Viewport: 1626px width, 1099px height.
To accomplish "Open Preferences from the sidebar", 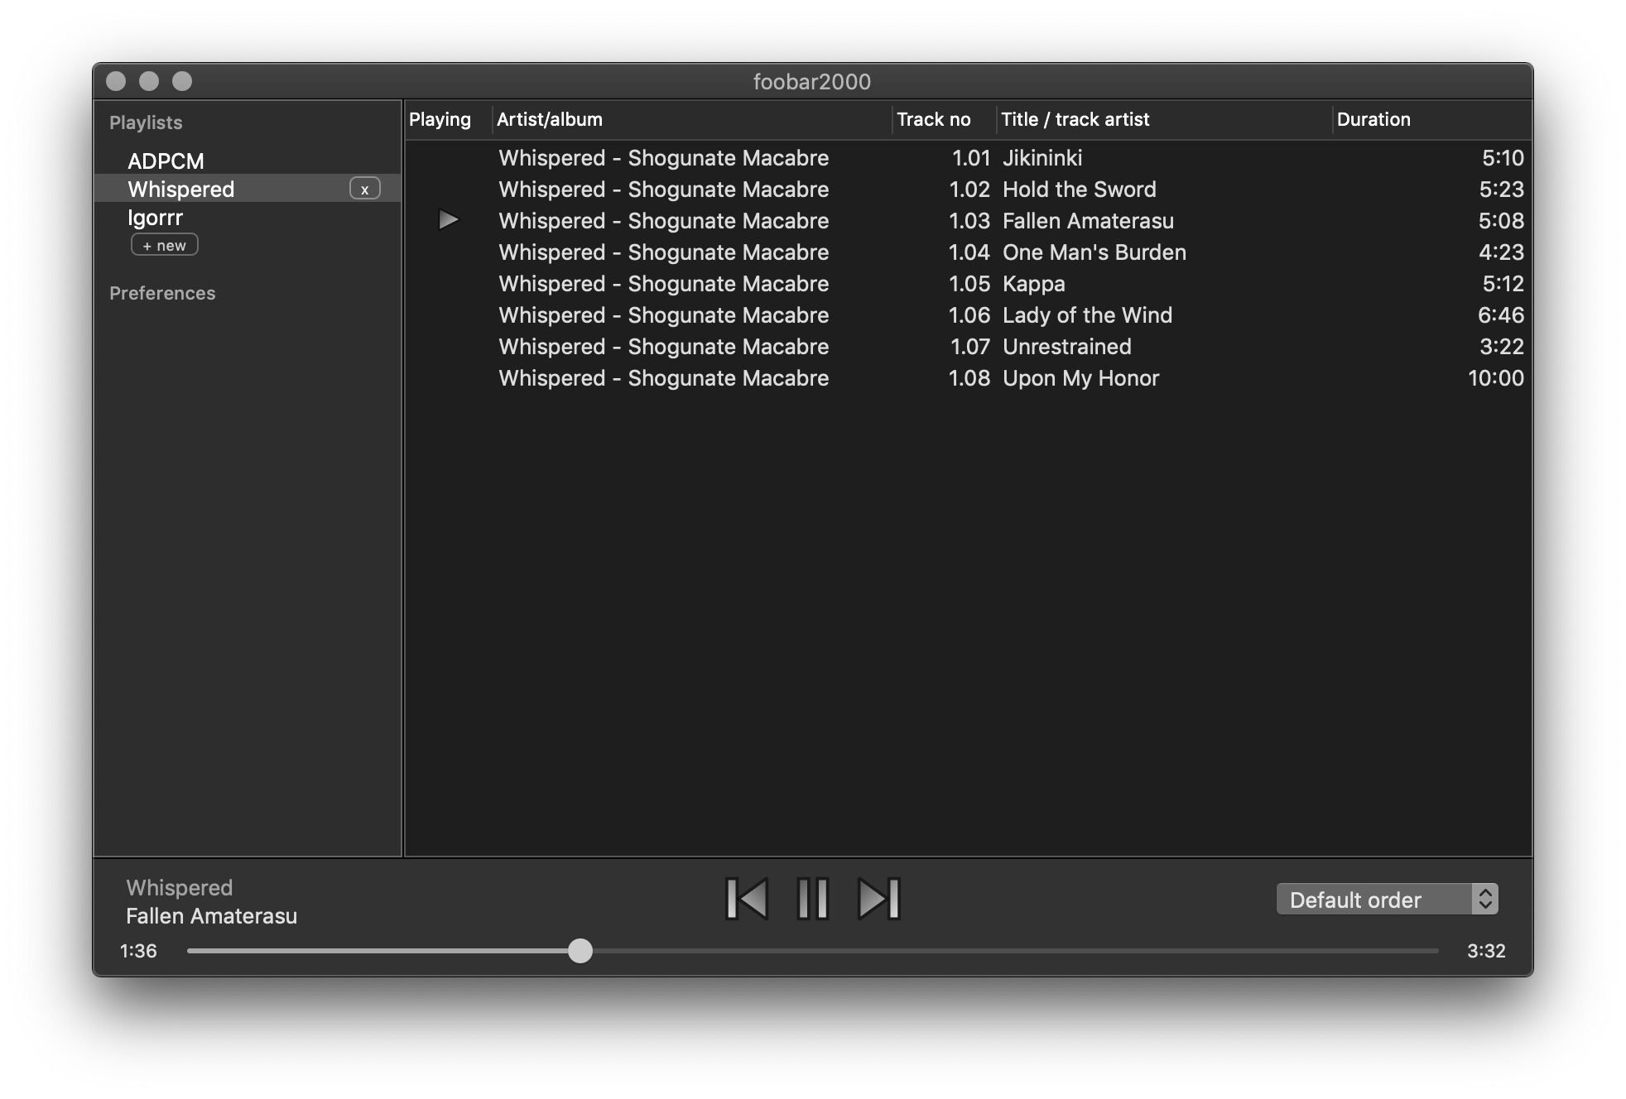I will coord(161,292).
